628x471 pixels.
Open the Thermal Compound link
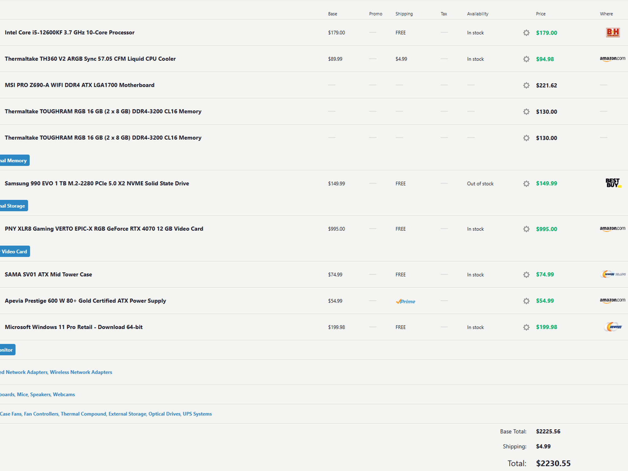(83, 414)
